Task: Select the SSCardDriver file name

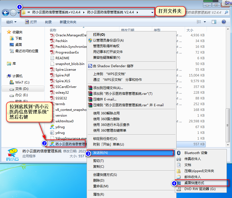Action: (x=66, y=87)
